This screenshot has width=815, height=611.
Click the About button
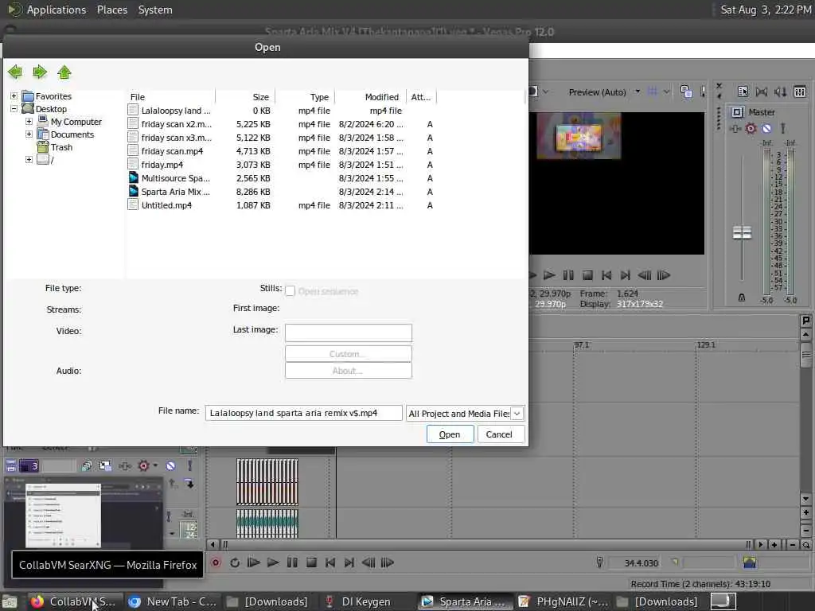click(x=349, y=371)
